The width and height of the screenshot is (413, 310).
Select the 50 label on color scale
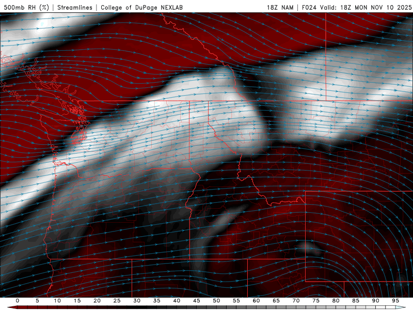[x=216, y=301]
